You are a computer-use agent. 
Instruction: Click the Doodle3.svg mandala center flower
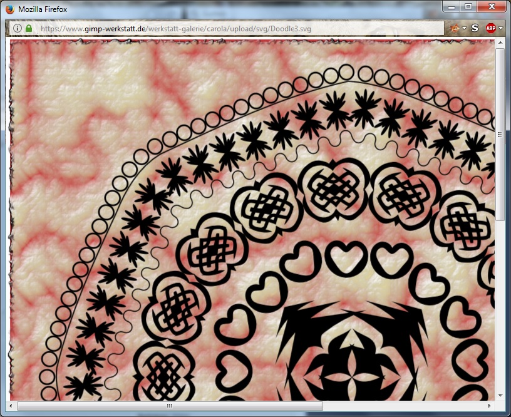[x=351, y=376]
